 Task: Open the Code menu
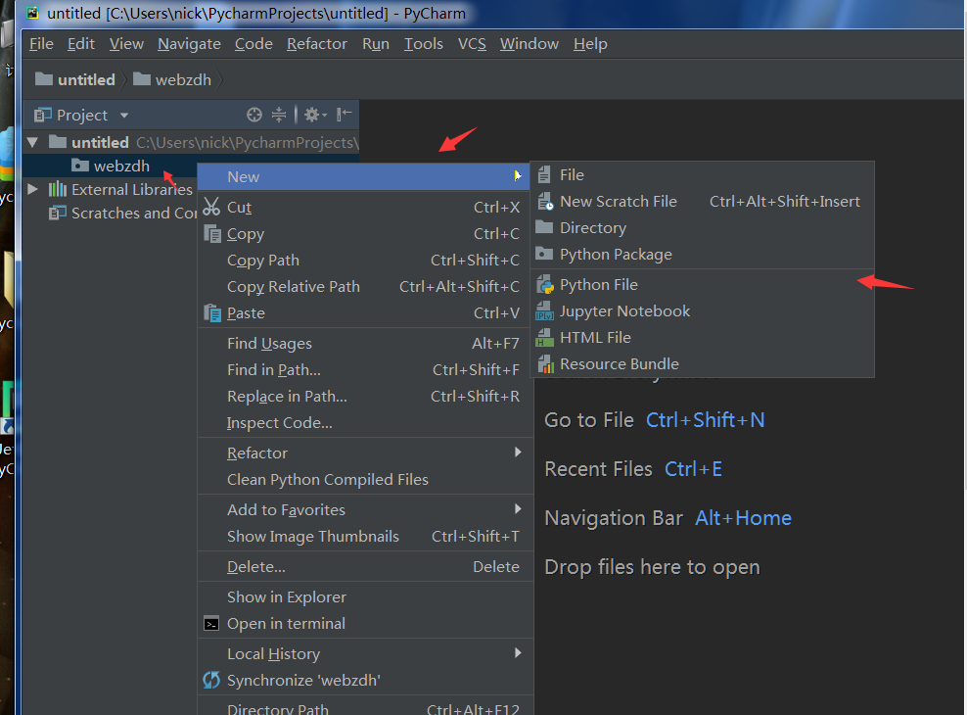pyautogui.click(x=253, y=44)
